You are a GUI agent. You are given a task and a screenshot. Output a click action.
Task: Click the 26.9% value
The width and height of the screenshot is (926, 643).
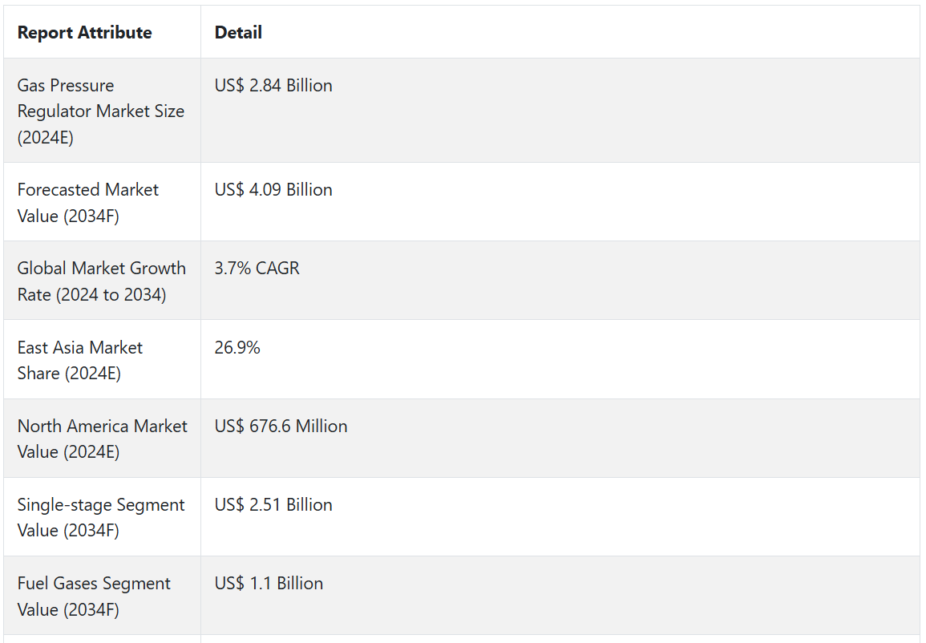coord(237,347)
